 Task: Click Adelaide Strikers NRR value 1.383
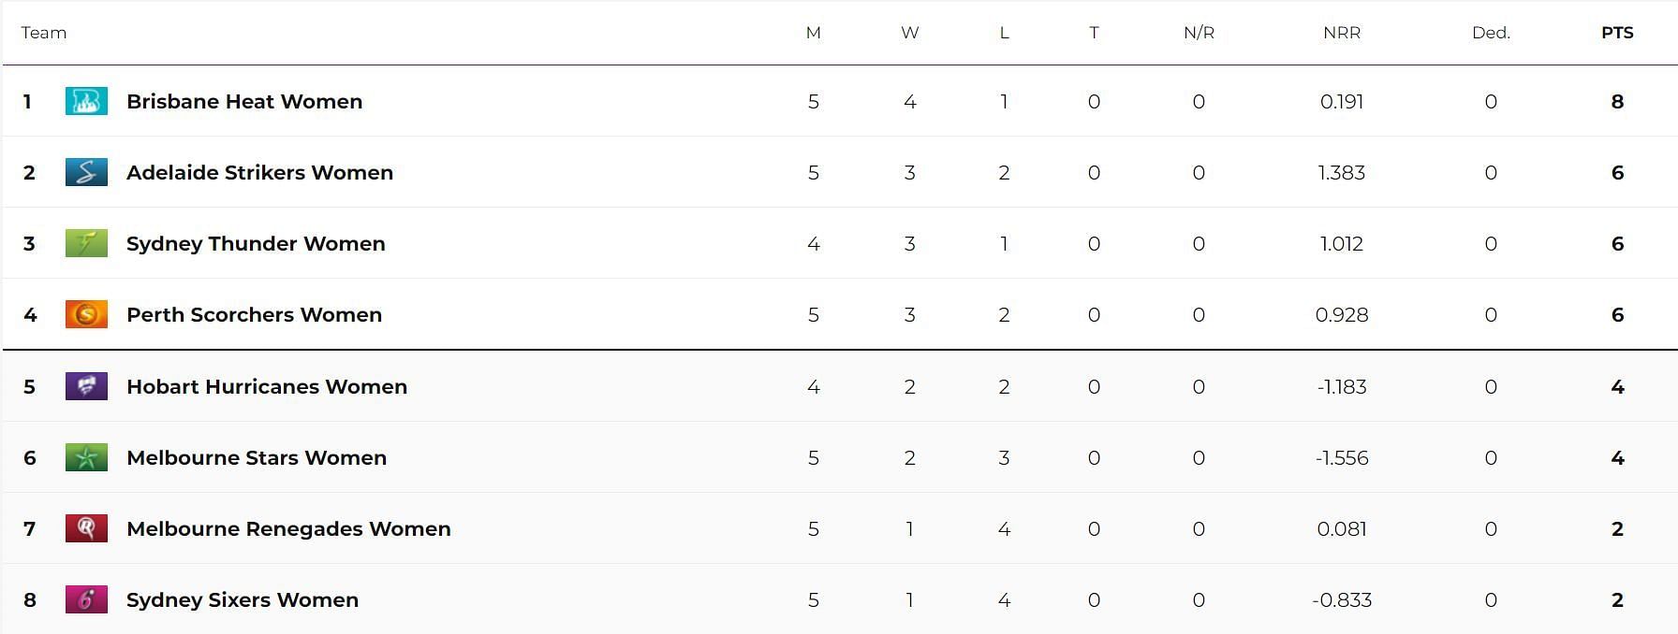(x=1342, y=172)
